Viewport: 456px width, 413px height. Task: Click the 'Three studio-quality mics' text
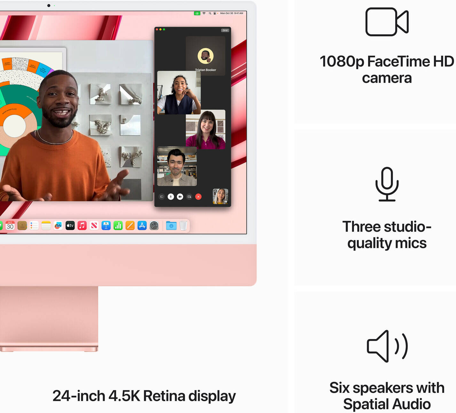pos(387,235)
